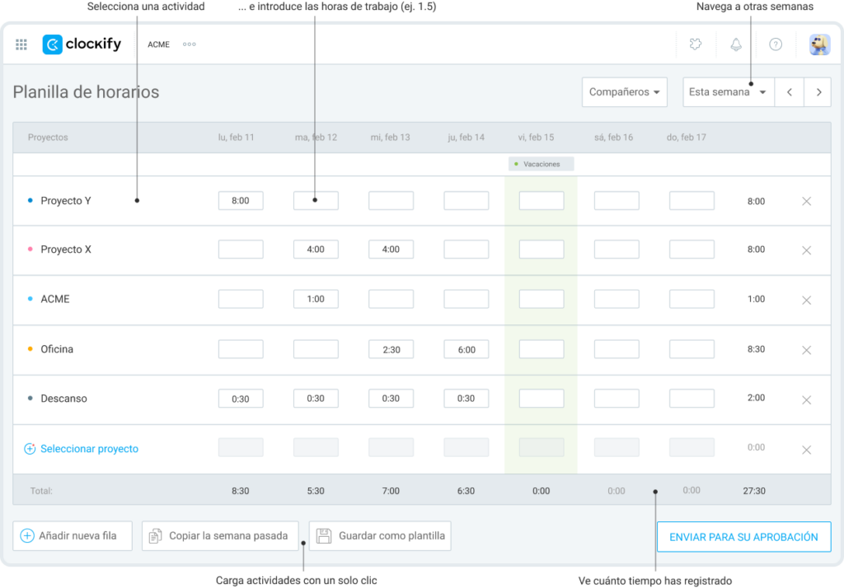844x588 pixels.
Task: Open the Compañeros dropdown
Action: (624, 92)
